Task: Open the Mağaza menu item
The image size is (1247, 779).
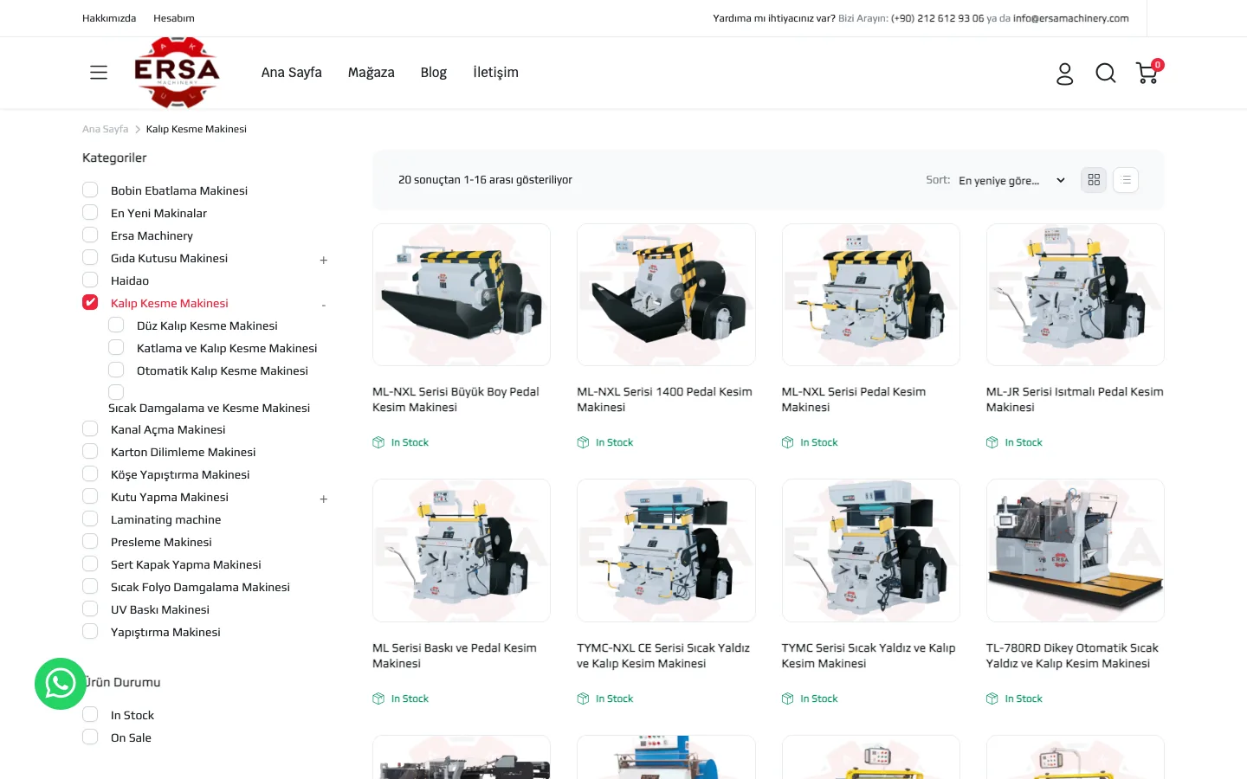Action: [372, 73]
